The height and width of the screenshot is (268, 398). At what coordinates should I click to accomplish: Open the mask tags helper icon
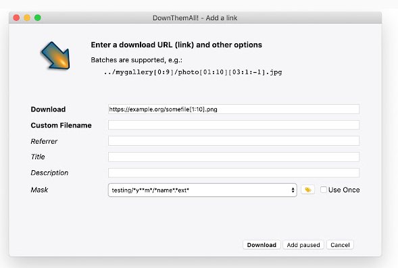pyautogui.click(x=307, y=190)
